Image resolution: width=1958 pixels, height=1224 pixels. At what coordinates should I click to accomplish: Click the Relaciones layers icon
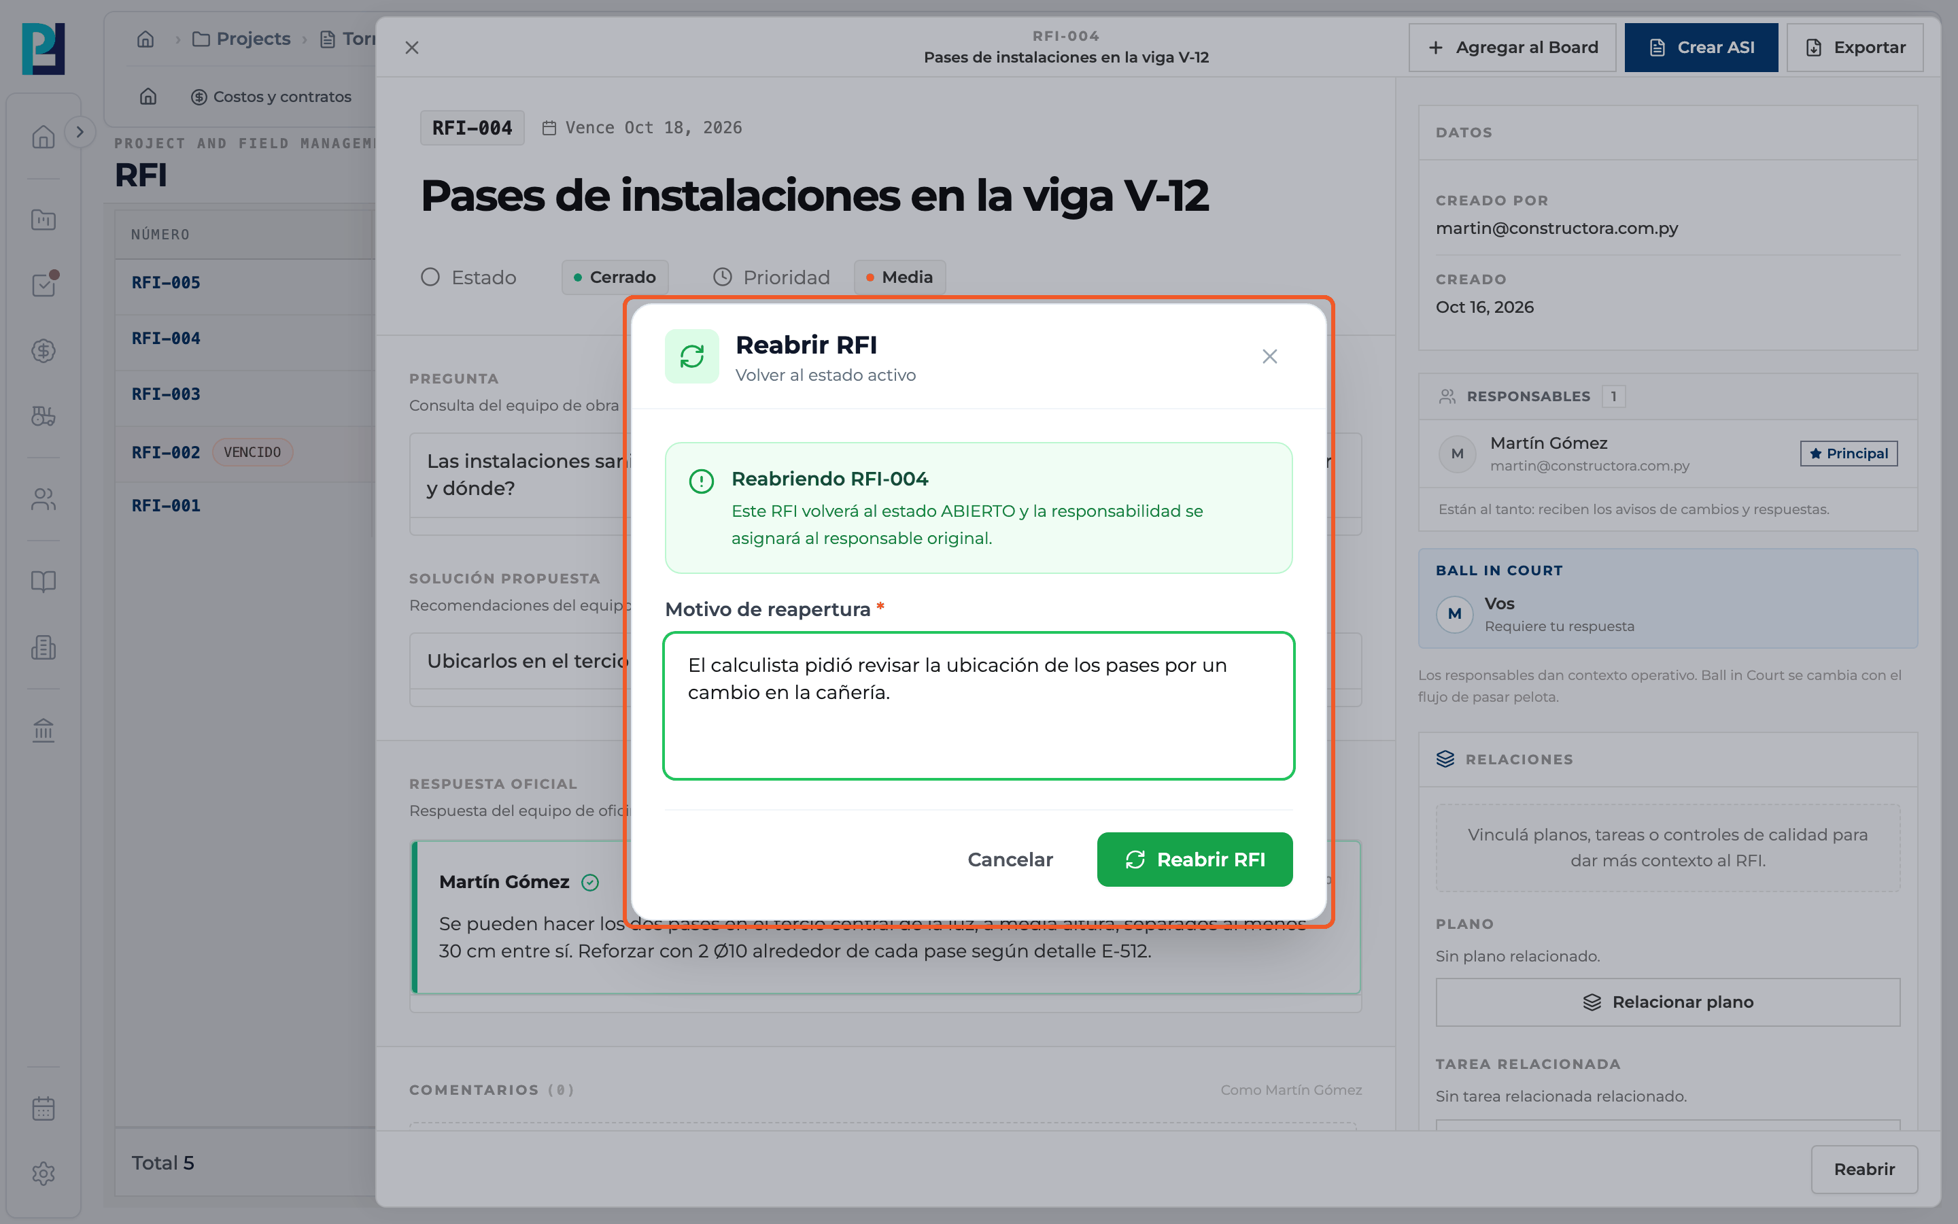coord(1445,760)
